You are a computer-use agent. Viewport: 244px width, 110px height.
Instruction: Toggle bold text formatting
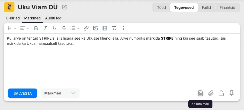click(36, 28)
